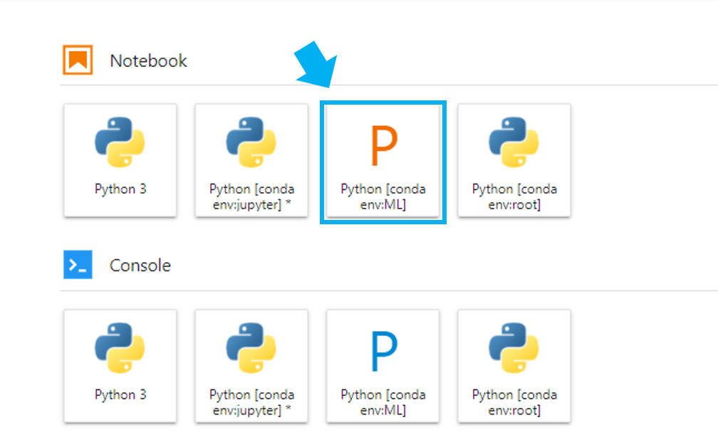Screen dimensions: 718x445
Task: Start notebook with Python [conda env:root] kernel
Action: pyautogui.click(x=514, y=160)
